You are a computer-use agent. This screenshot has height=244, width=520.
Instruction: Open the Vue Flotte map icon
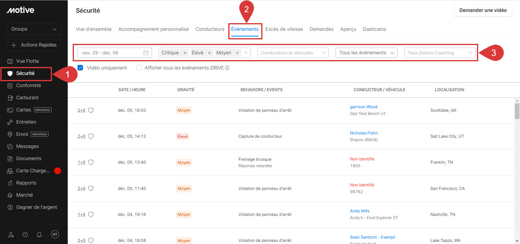pyautogui.click(x=10, y=61)
